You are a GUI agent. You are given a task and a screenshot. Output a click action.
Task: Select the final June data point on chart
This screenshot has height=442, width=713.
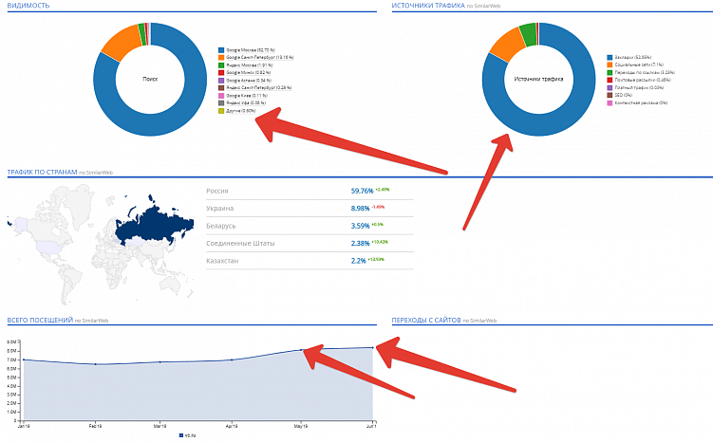click(373, 348)
